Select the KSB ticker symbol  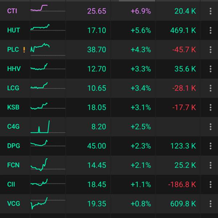13,107
